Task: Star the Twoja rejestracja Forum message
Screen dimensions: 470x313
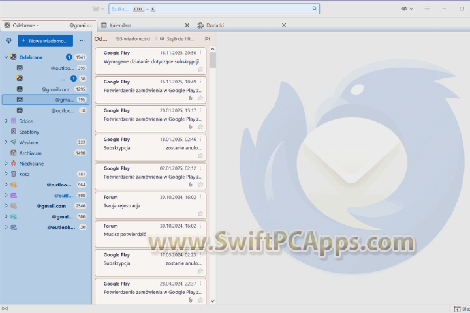Action: (x=200, y=213)
